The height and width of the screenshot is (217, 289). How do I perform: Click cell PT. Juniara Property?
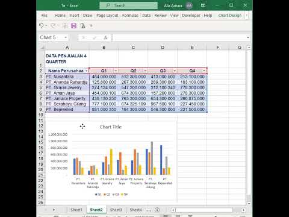67,98
